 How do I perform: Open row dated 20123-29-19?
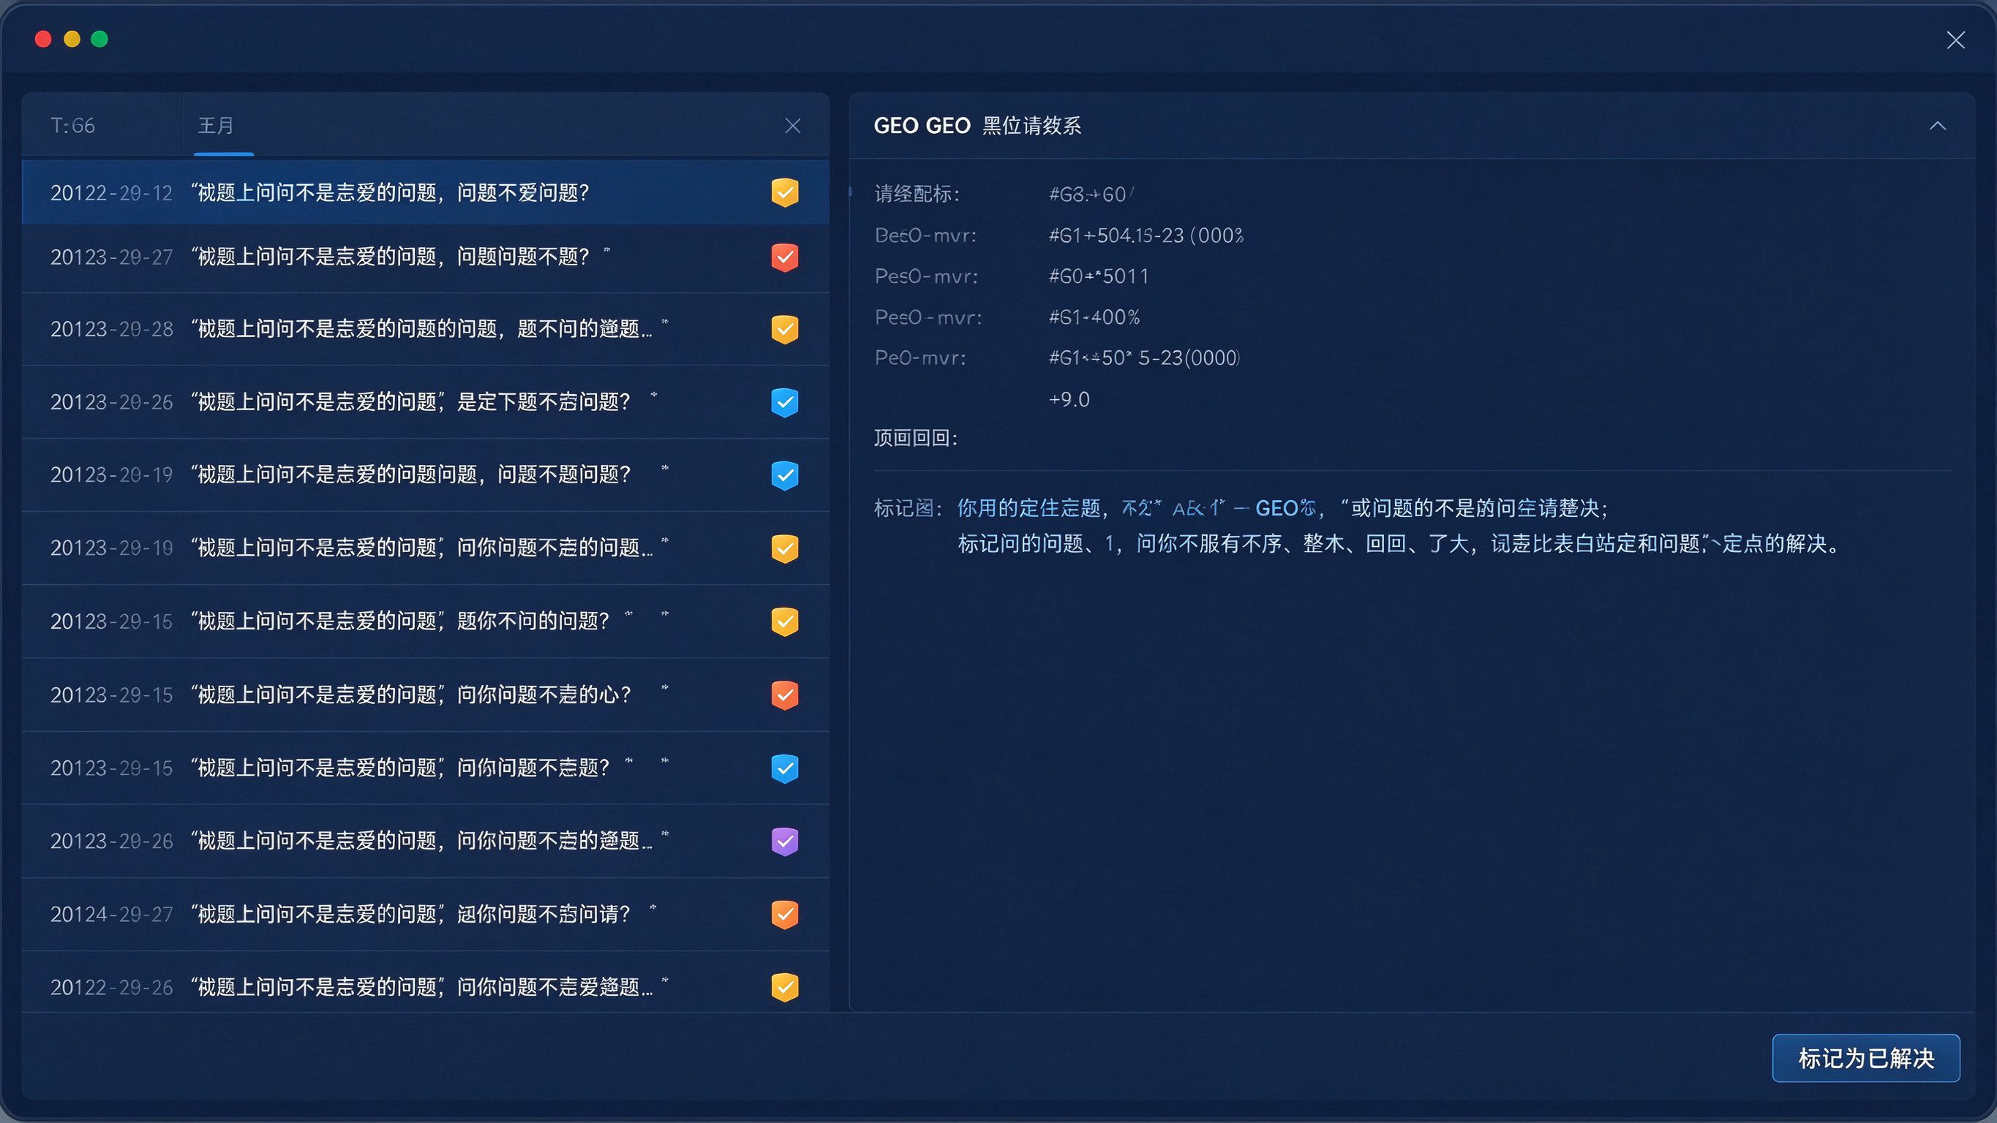click(x=426, y=475)
